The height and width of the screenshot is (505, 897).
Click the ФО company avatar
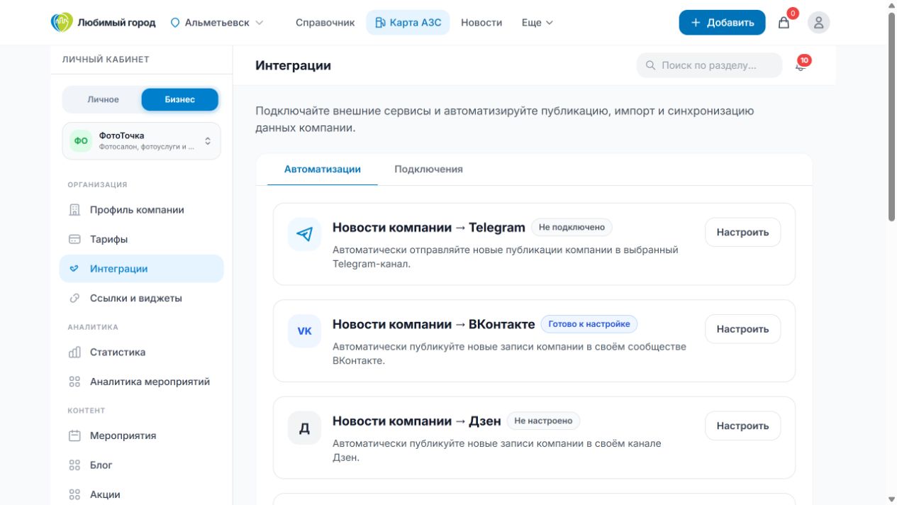[x=81, y=140]
